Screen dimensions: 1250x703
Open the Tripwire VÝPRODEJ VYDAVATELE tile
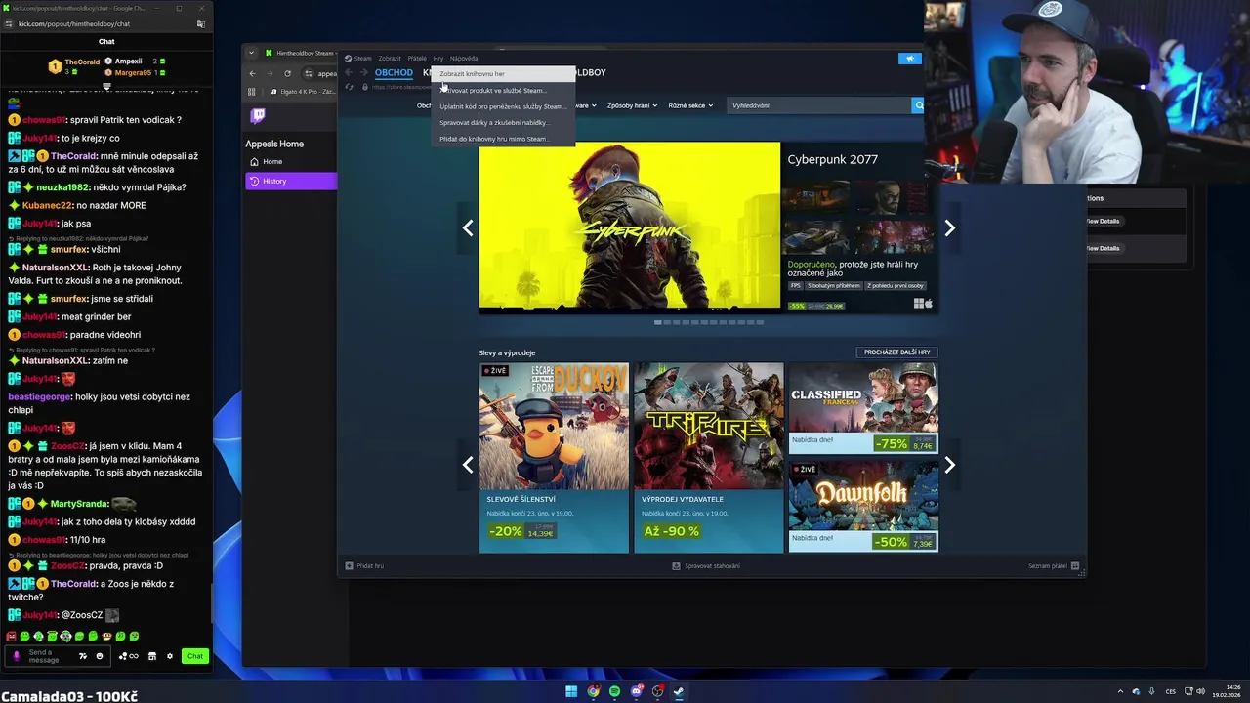(x=709, y=457)
